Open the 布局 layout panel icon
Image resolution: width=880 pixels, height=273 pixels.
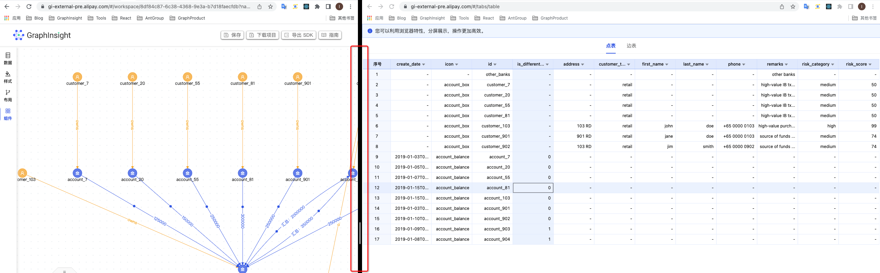(8, 95)
